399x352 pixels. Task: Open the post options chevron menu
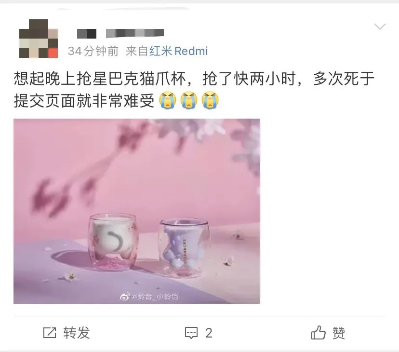(x=380, y=26)
